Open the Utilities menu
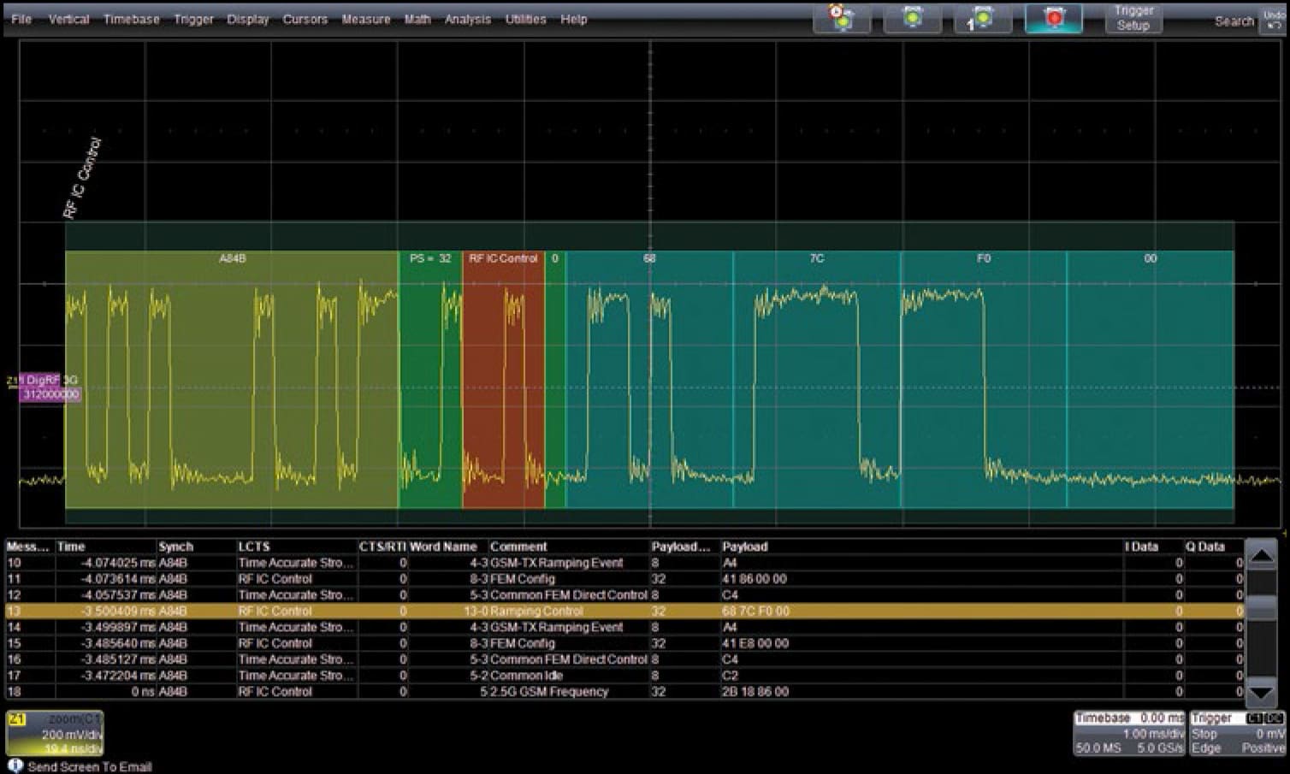This screenshot has width=1290, height=774. 524,19
